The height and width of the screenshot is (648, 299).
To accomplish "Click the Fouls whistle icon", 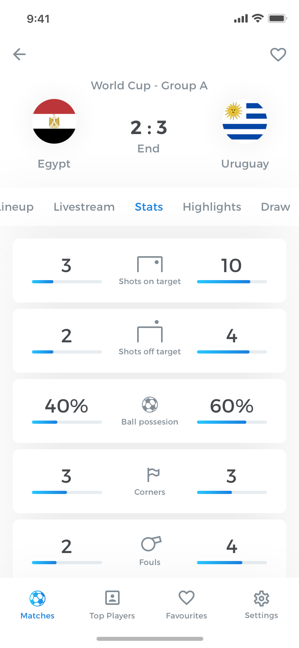I will [151, 543].
